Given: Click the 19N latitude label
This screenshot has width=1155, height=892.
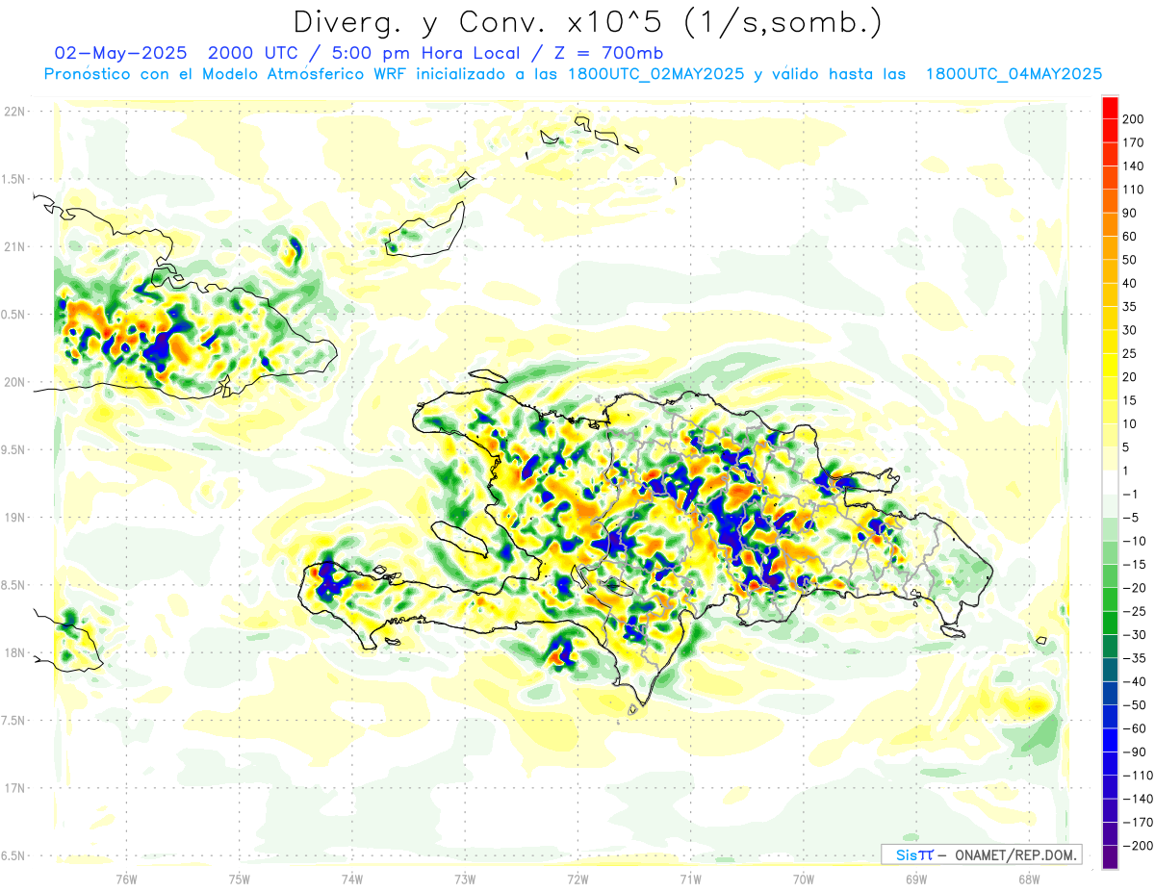Looking at the screenshot, I should (14, 518).
